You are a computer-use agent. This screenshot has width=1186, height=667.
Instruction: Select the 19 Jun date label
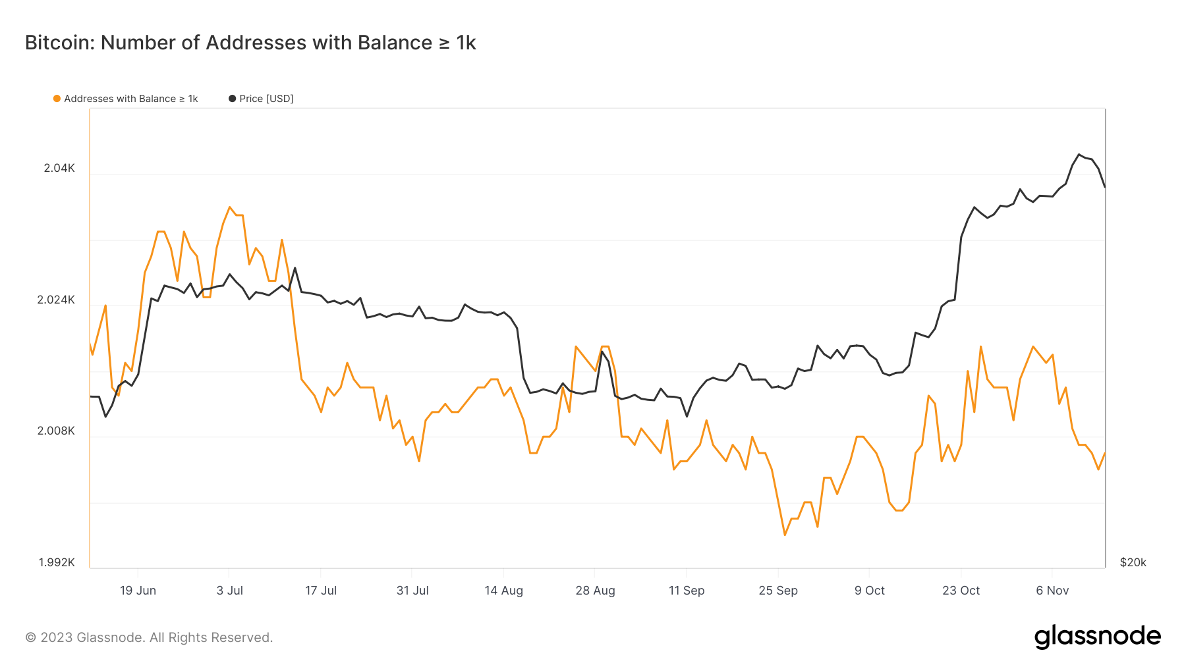138,591
